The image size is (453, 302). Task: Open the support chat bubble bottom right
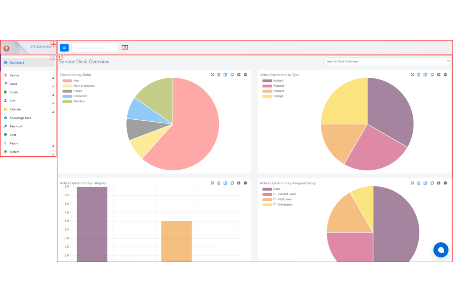click(441, 250)
